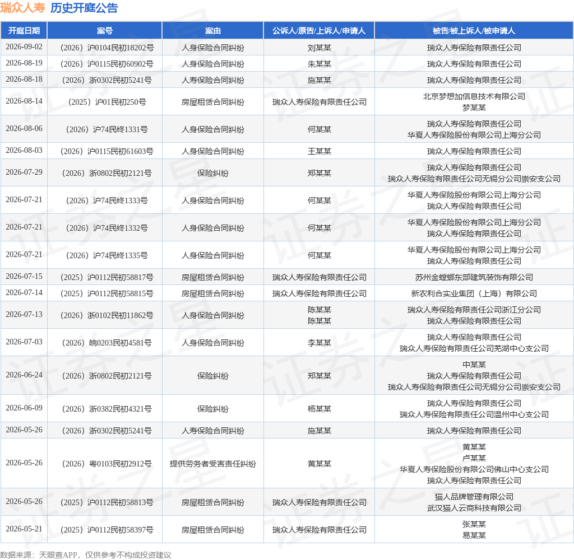Select case number (2026)沪0104民初18202号
574x560 pixels.
coord(107,48)
